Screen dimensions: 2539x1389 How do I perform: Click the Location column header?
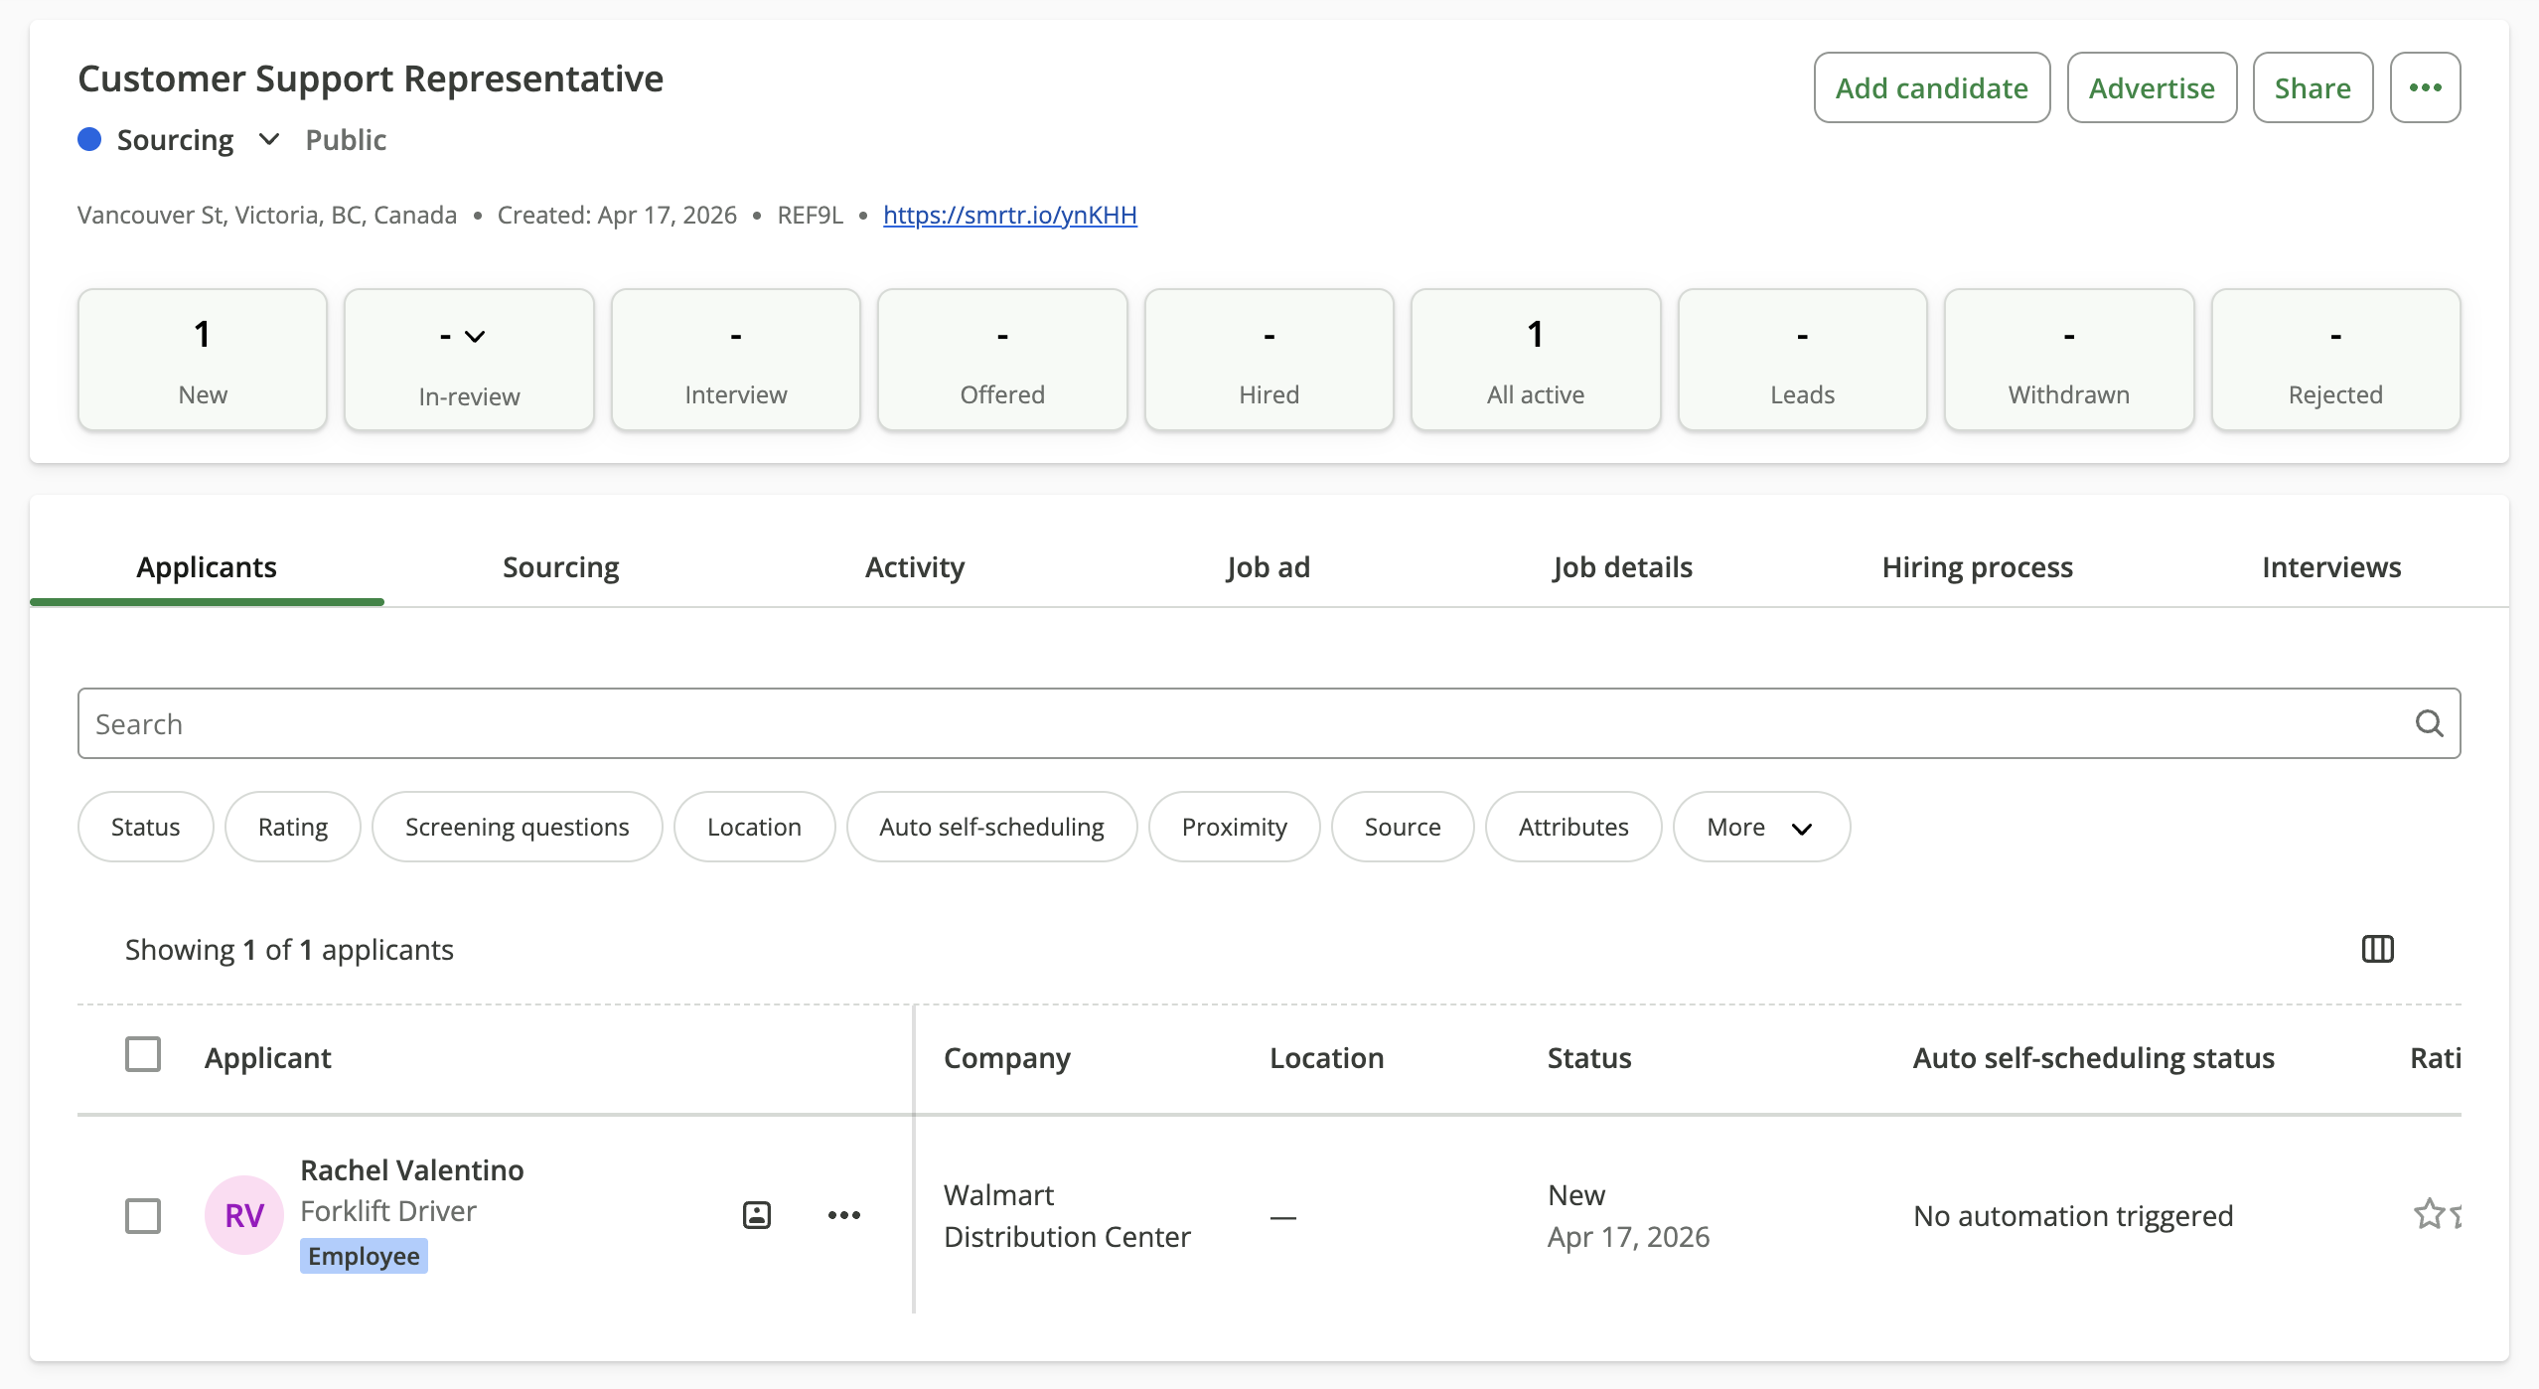(1327, 1058)
